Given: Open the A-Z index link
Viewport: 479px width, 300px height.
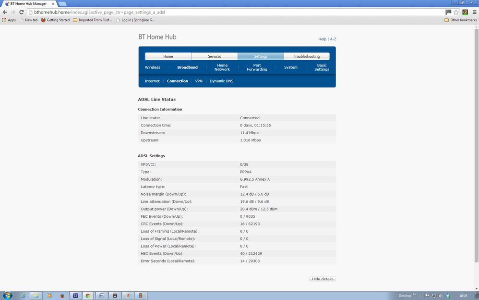Looking at the screenshot, I should pos(333,39).
